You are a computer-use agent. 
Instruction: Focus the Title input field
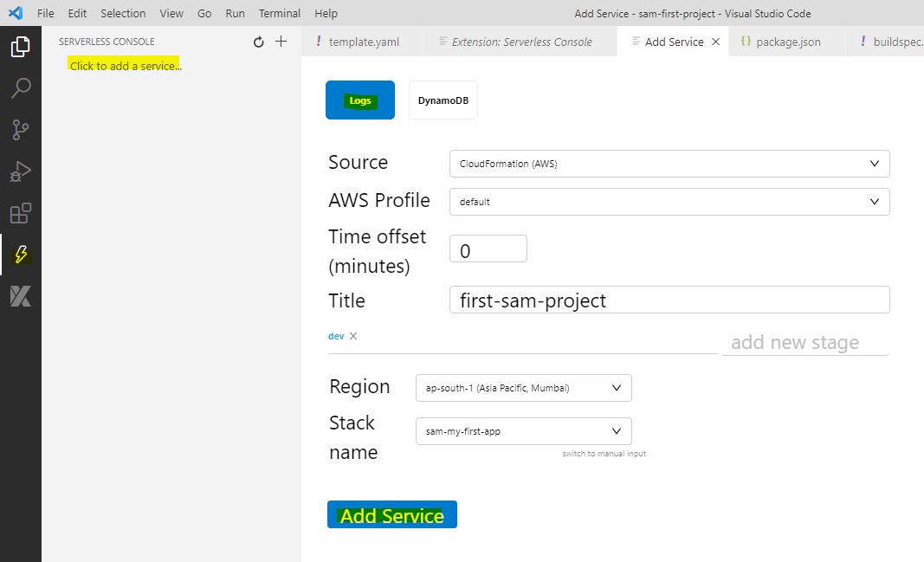coord(669,300)
